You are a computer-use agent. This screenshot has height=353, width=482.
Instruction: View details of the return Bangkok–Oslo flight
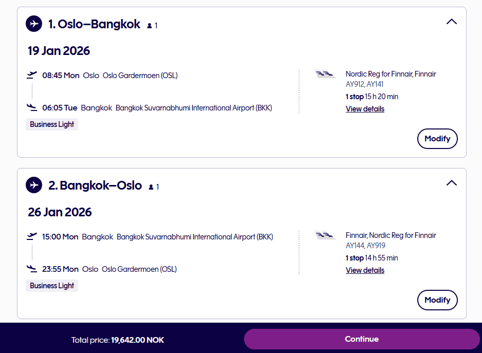pos(365,270)
